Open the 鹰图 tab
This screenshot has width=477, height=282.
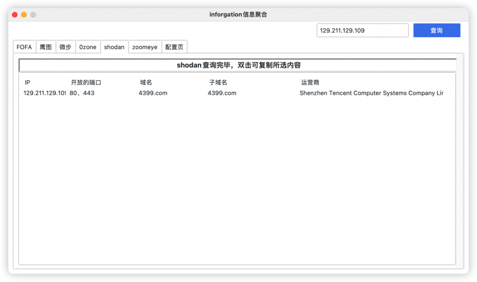click(46, 46)
